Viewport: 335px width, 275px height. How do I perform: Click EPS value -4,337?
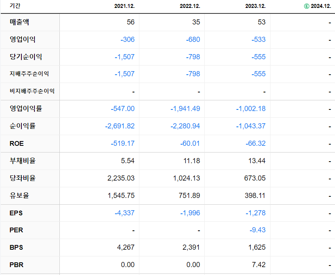125,213
